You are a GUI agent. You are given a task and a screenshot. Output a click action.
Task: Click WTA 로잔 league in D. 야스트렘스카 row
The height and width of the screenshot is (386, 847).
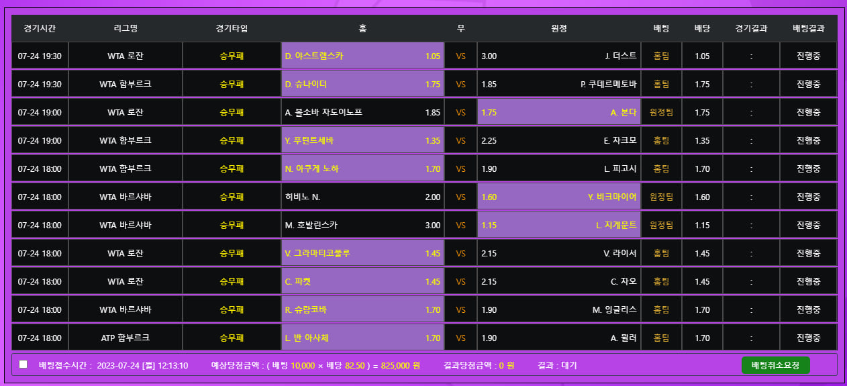(126, 56)
